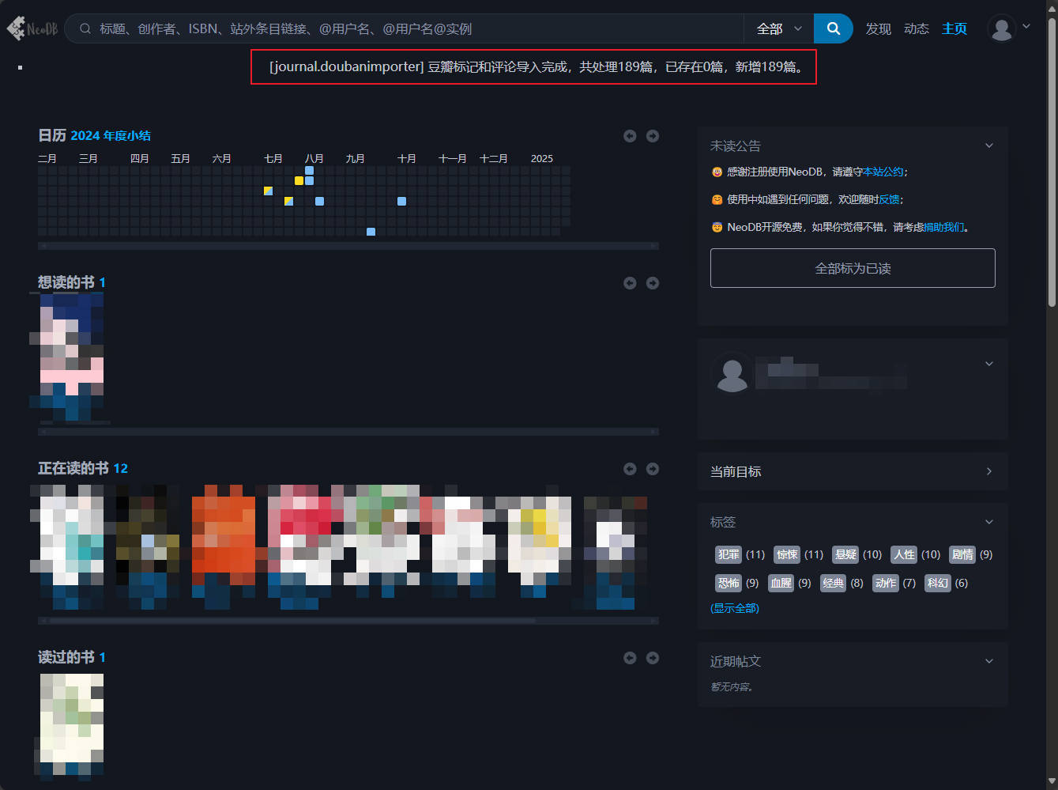This screenshot has height=790, width=1058.
Task: Collapse the 未读公告 panel
Action: pyautogui.click(x=988, y=146)
